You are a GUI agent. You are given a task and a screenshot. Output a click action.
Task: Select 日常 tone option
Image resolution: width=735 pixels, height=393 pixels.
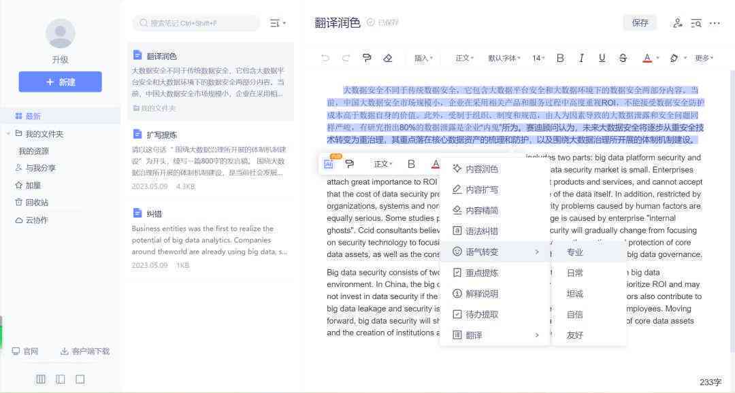point(589,273)
